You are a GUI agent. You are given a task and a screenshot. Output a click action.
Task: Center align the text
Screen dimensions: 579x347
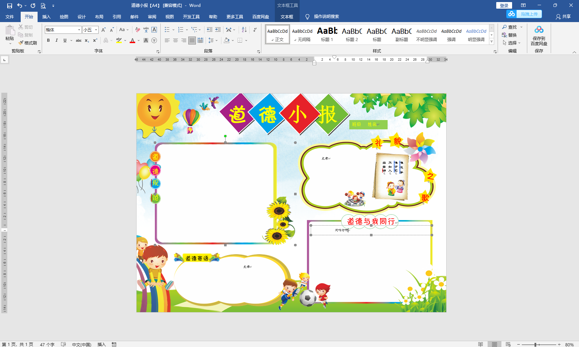176,40
